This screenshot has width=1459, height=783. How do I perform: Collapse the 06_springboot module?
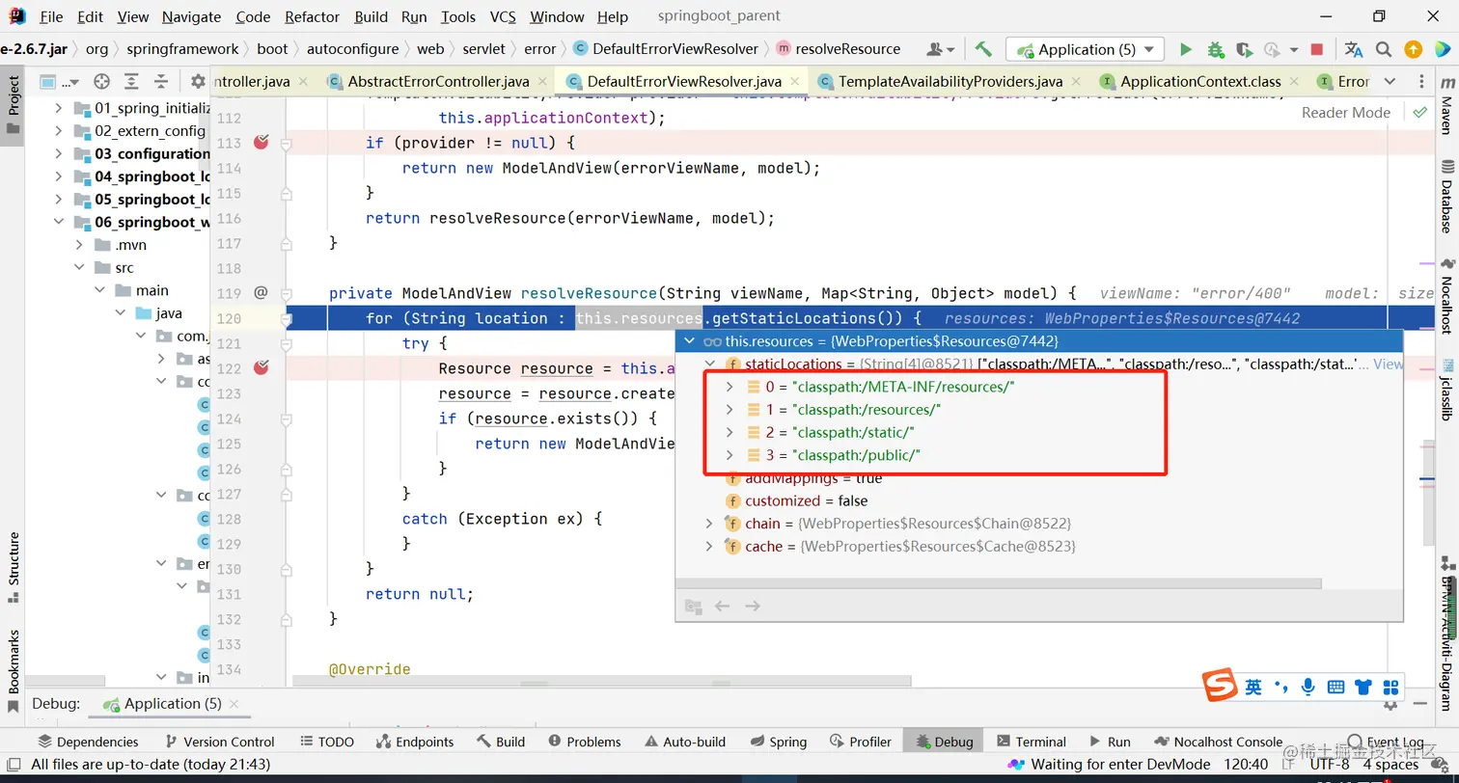(x=60, y=222)
